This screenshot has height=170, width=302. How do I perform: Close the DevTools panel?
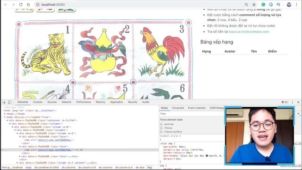(298, 102)
